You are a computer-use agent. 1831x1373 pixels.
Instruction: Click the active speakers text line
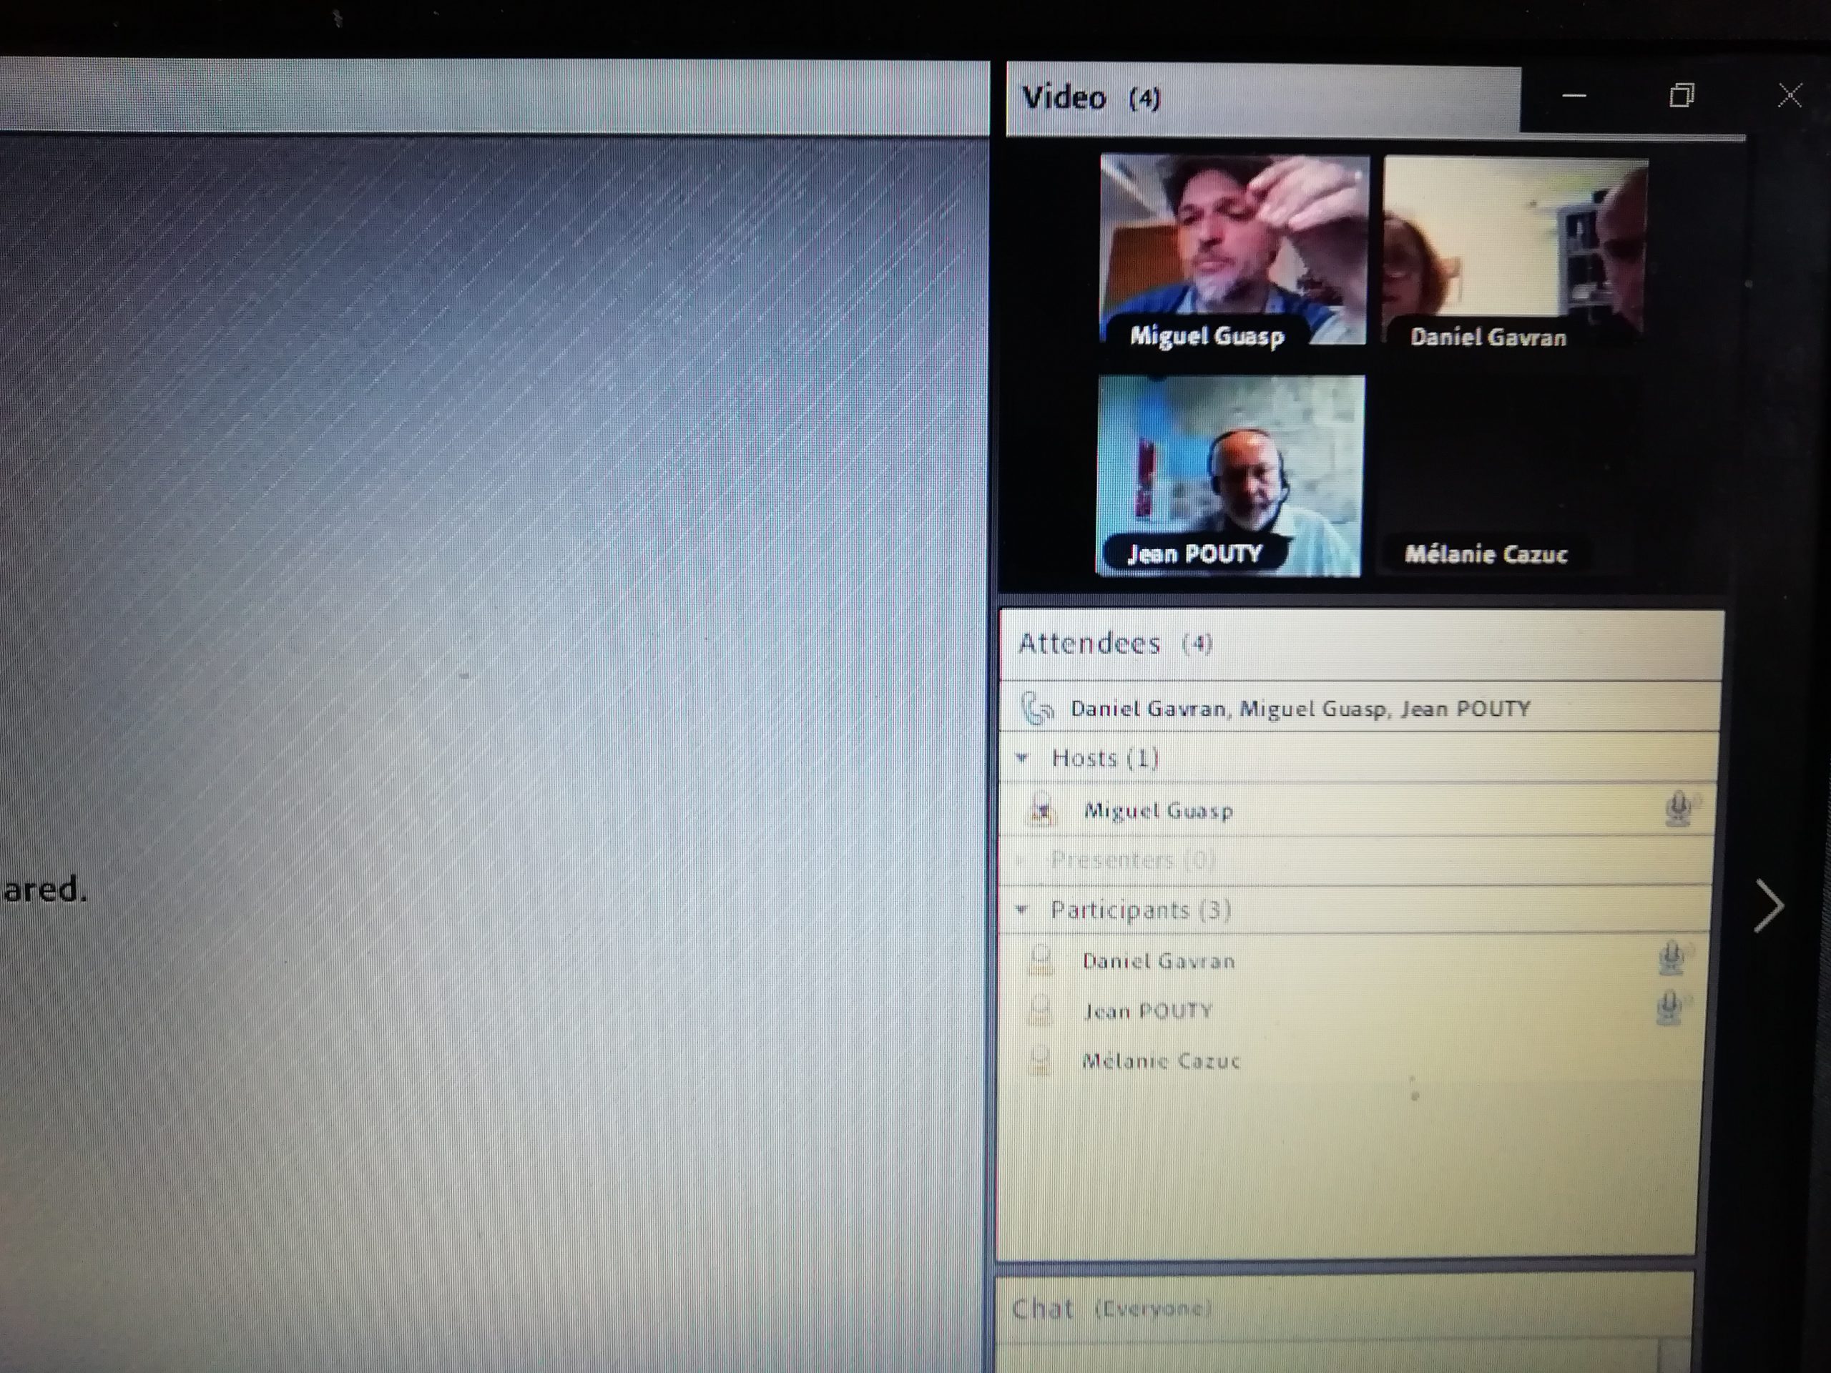coord(1300,709)
